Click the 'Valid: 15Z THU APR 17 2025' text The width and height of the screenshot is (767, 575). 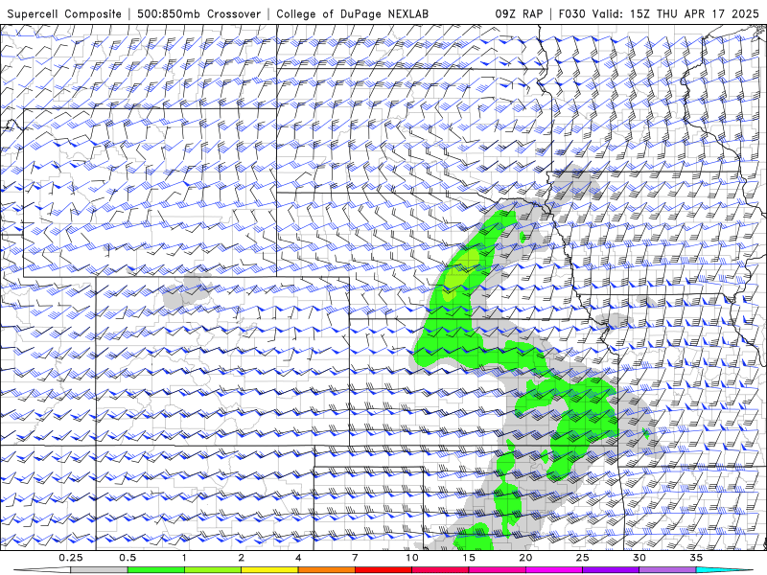[x=676, y=13]
